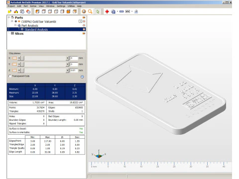Image resolution: width=239 pixels, height=179 pixels.
Task: Select the first orange-faced cube view icon
Action: coord(37,11)
